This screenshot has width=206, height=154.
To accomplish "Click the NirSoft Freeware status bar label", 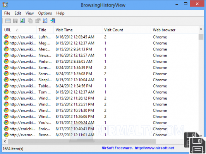I will point(117,148).
